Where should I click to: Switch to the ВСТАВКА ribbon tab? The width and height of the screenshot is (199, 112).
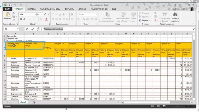(x=31, y=9)
